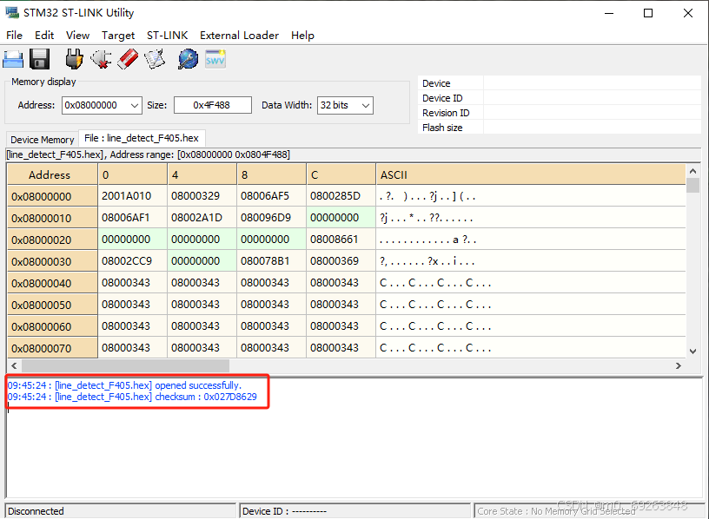Select cell value 08006AF5
709x519 pixels.
coord(272,196)
